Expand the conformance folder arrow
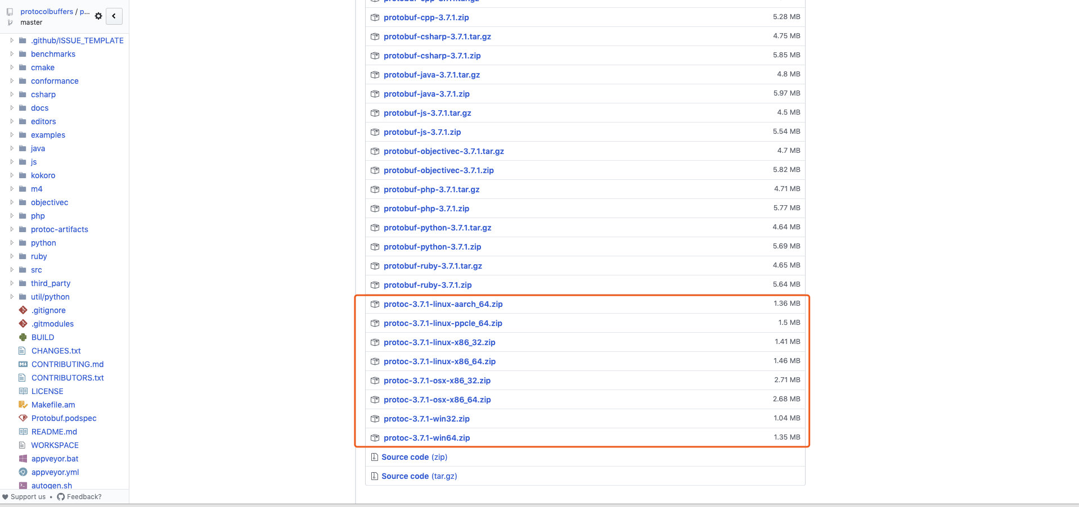This screenshot has width=1079, height=507. (12, 81)
